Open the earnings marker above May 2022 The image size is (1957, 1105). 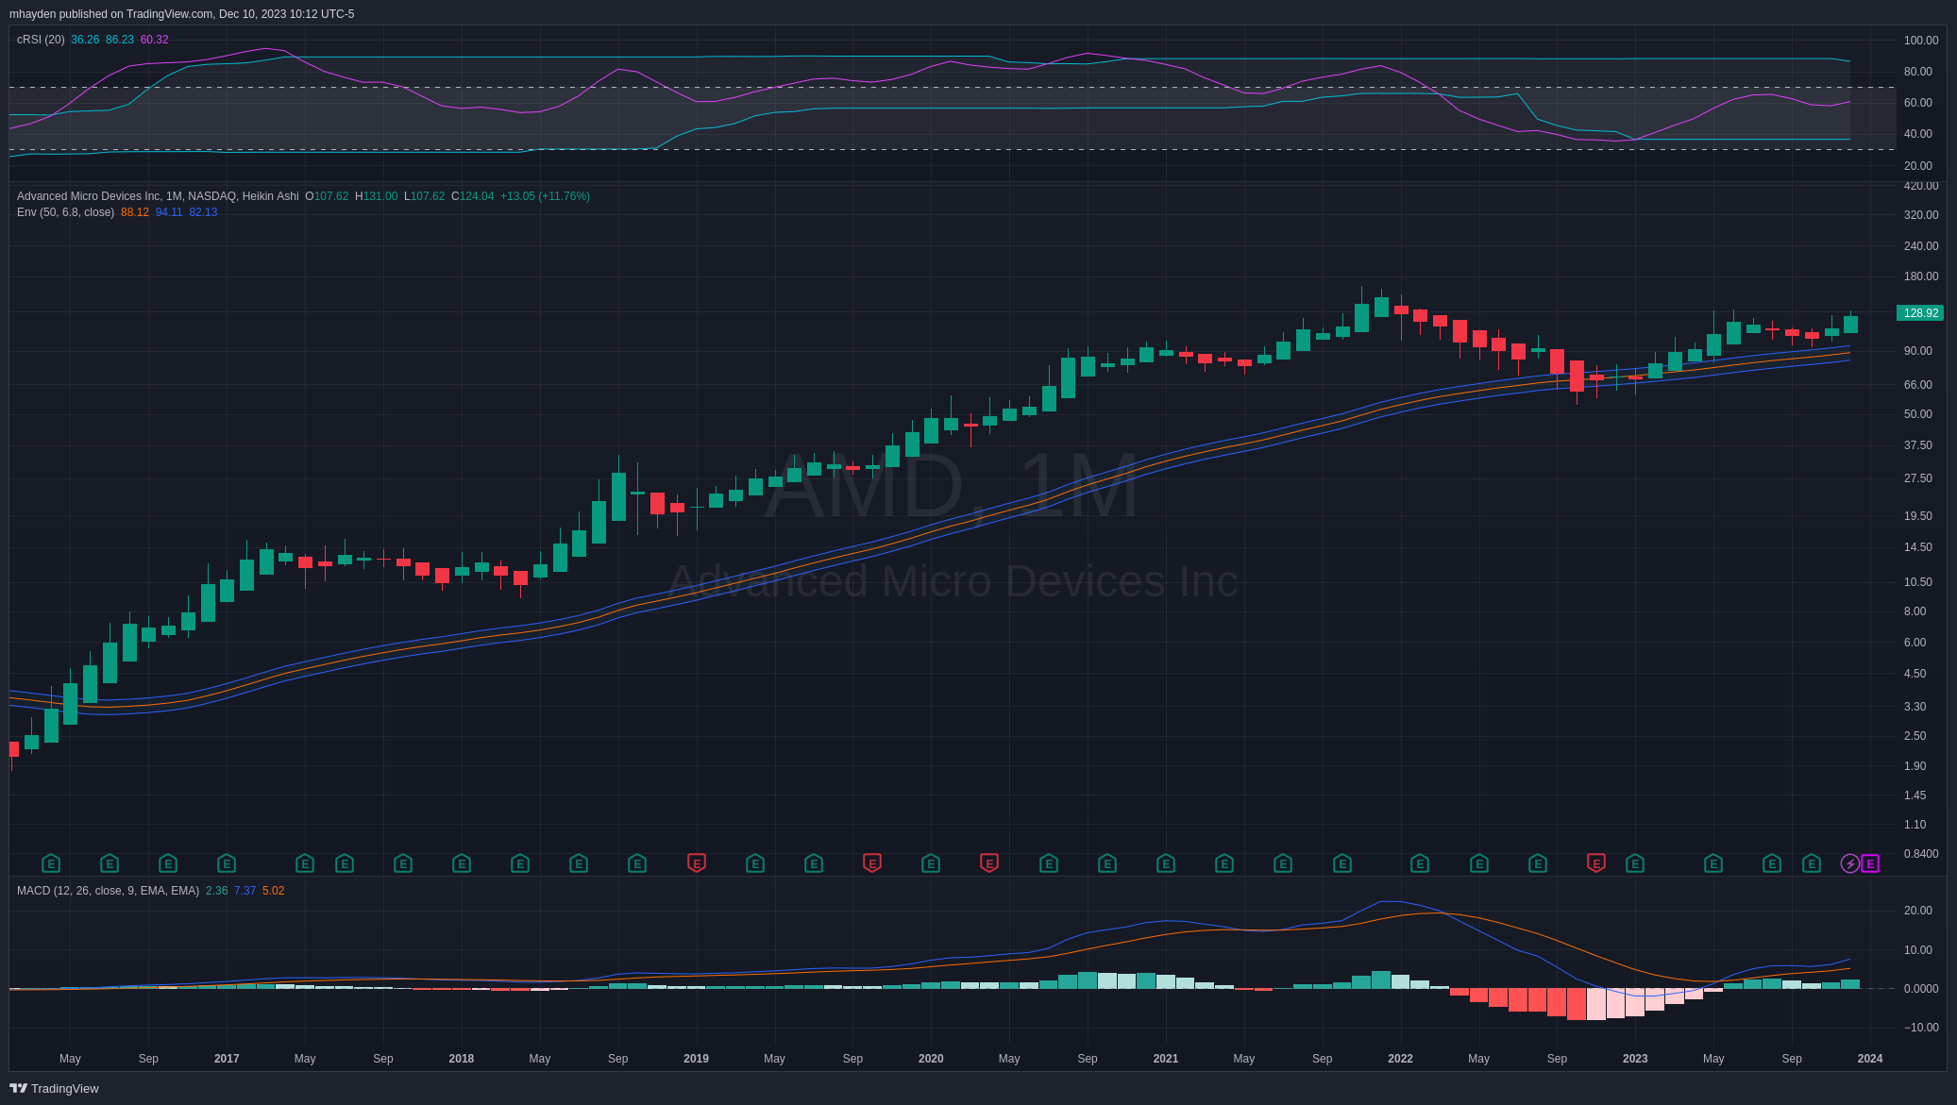[1479, 863]
